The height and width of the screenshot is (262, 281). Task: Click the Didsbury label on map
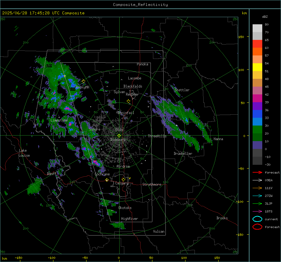click(x=118, y=140)
